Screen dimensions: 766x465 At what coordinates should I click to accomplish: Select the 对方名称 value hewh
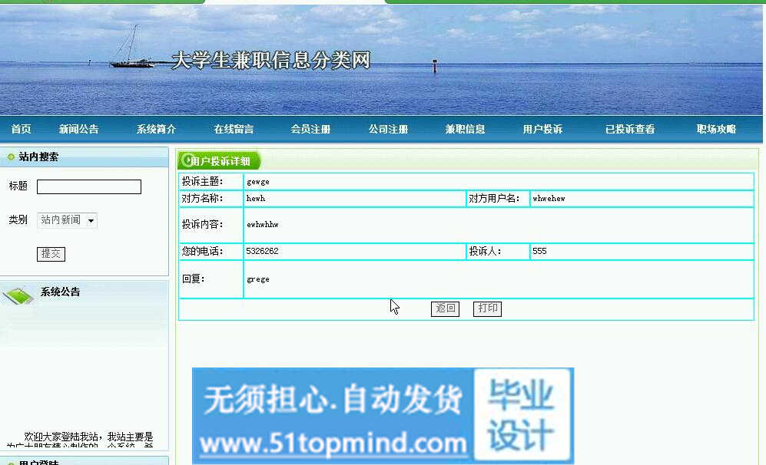[256, 198]
